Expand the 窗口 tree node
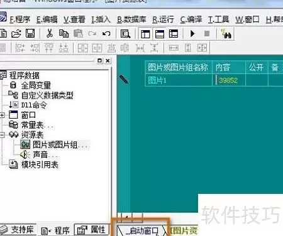 [2, 115]
